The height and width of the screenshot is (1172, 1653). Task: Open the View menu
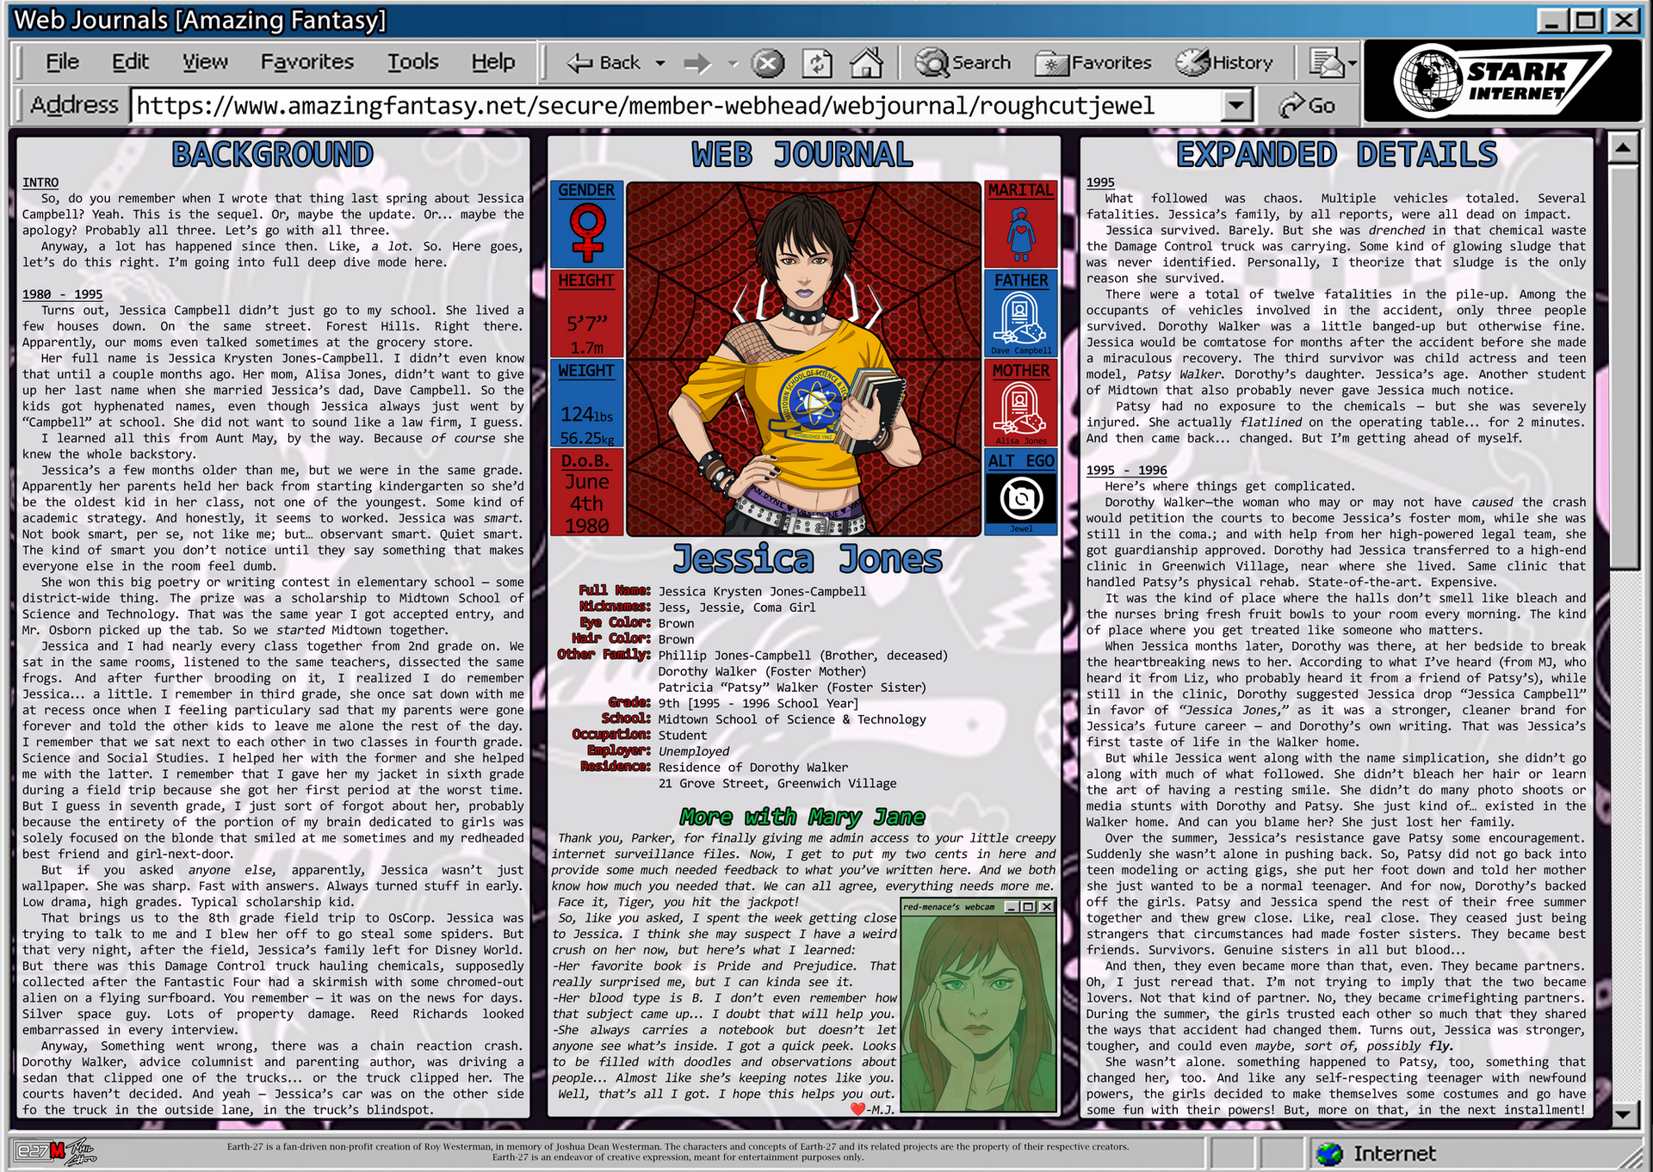pos(205,62)
